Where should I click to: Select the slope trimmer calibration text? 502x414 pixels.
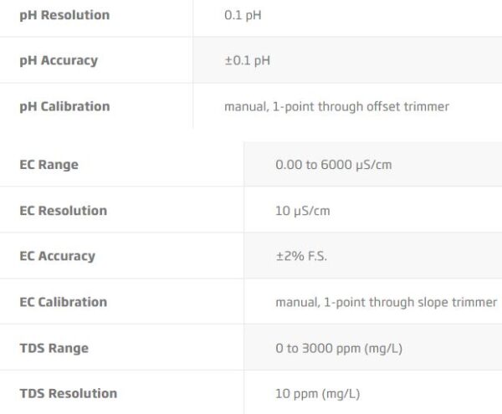[x=386, y=302]
